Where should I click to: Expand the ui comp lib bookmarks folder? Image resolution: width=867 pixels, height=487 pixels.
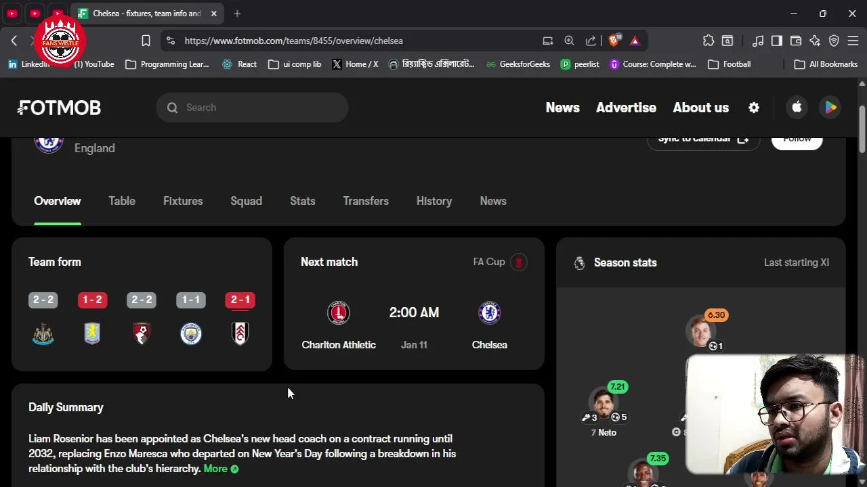(295, 64)
